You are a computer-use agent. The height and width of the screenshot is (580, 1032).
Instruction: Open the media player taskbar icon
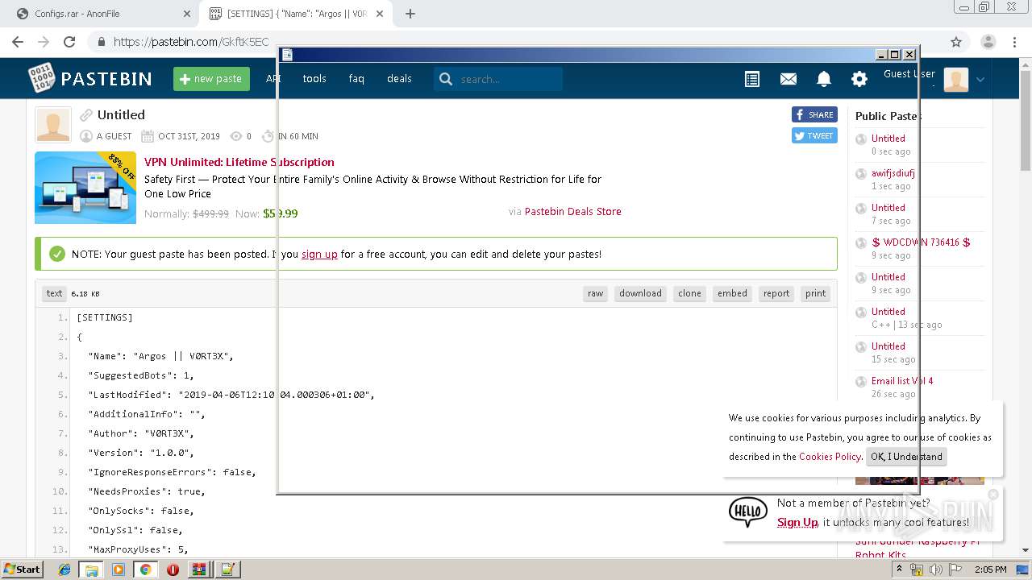[119, 570]
